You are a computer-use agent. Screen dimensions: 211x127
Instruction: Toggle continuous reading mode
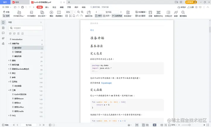pos(117,16)
